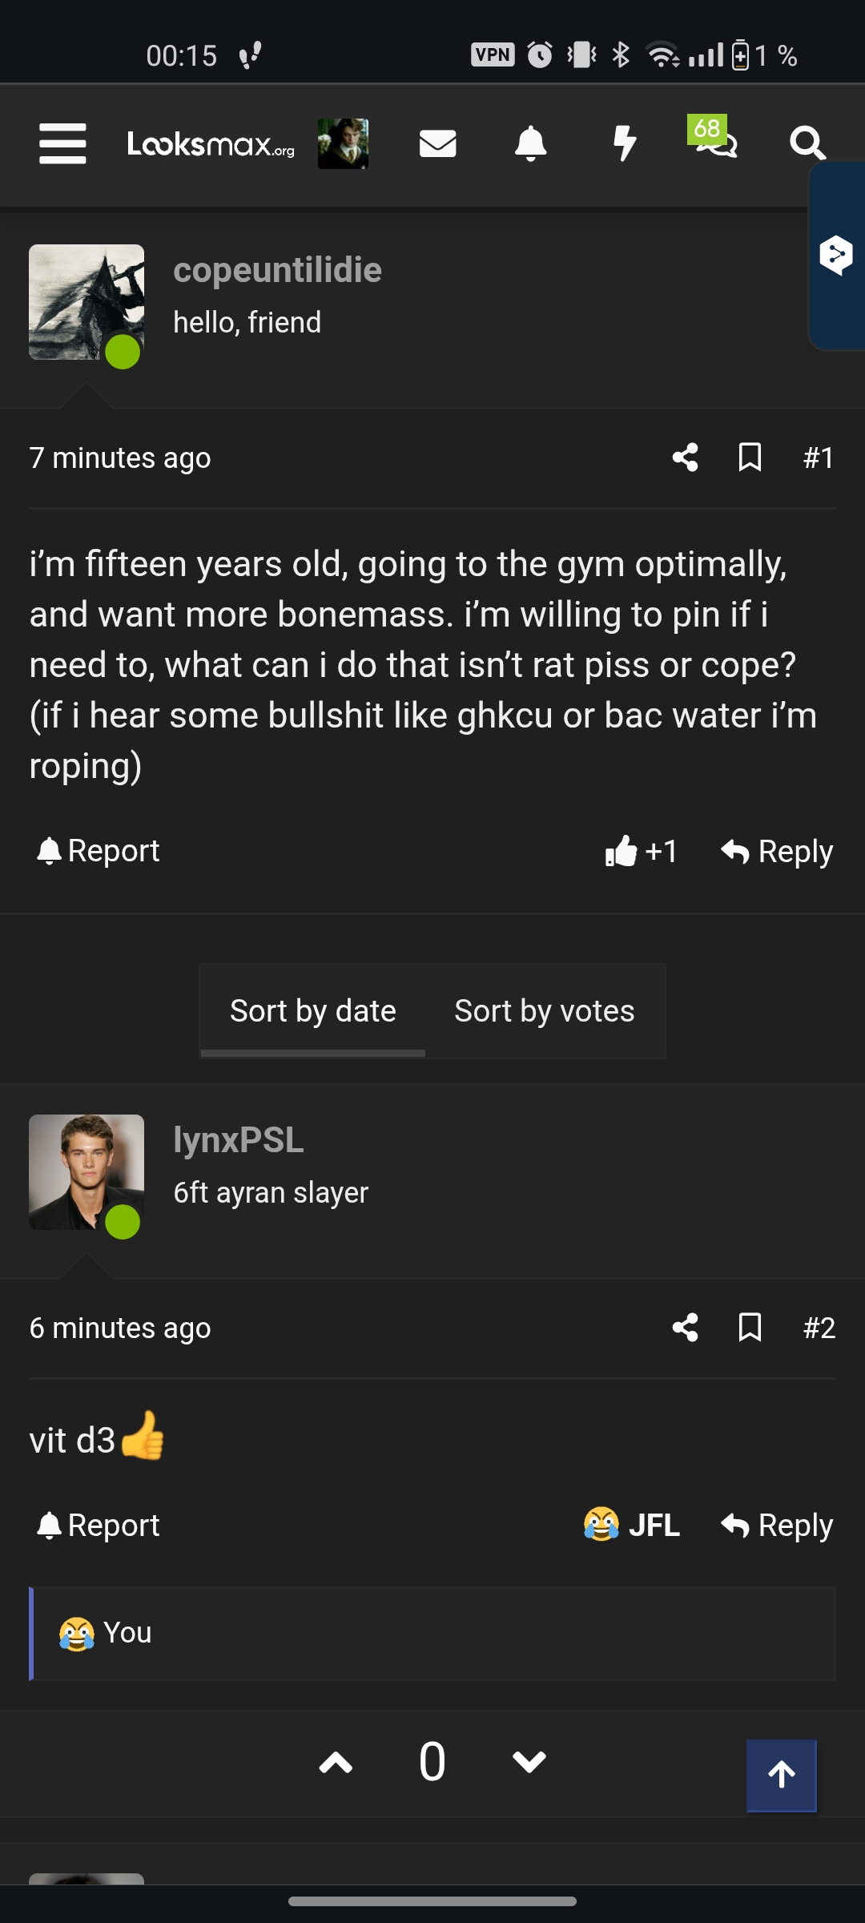Bookmark post #2
This screenshot has width=865, height=1923.
coord(750,1328)
